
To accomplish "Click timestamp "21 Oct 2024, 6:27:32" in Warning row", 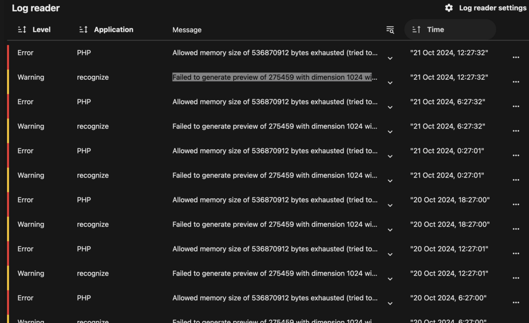I will (448, 126).
